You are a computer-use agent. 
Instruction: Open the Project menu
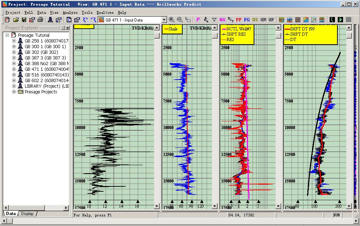click(13, 13)
